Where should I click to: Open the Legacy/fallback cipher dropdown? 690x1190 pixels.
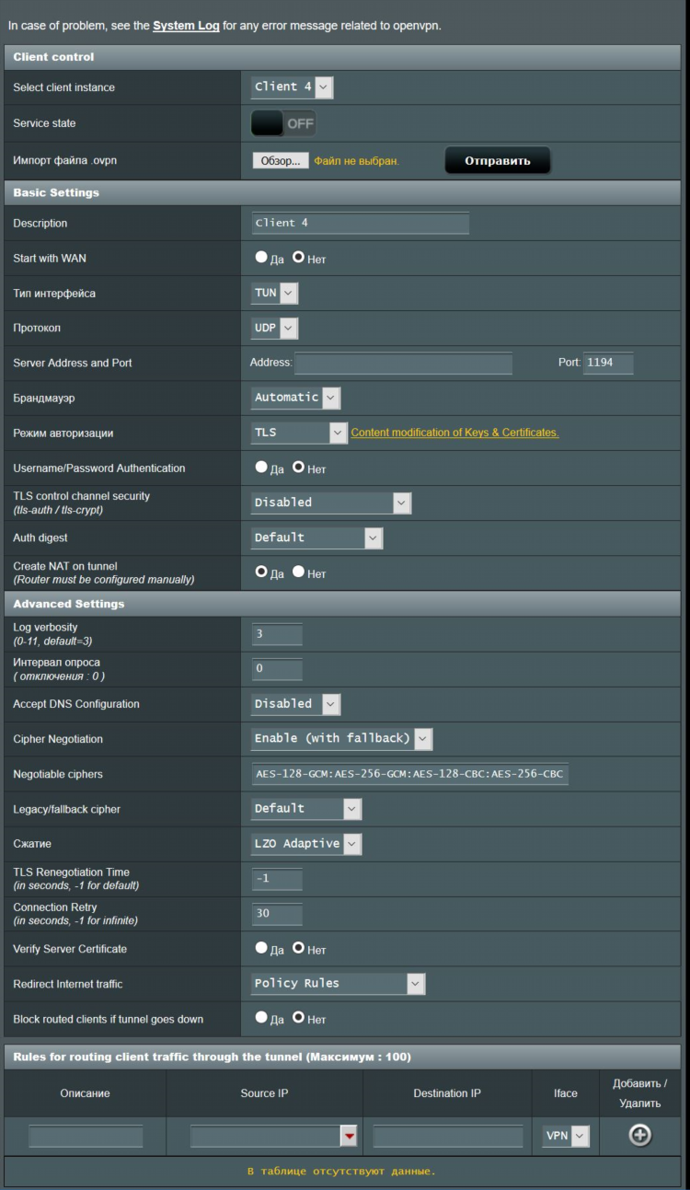coord(306,809)
